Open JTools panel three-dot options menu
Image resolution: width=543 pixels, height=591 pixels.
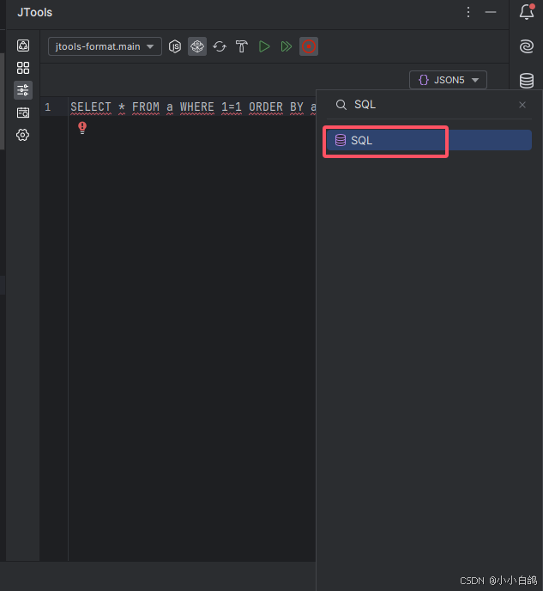(x=468, y=12)
